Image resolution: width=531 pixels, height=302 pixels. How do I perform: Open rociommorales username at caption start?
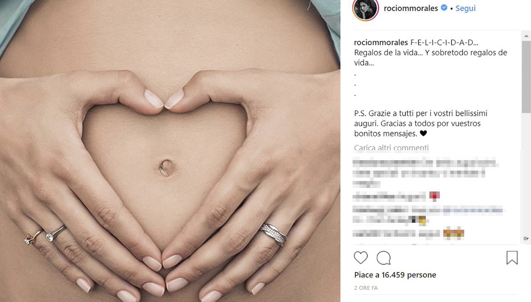[x=381, y=43]
